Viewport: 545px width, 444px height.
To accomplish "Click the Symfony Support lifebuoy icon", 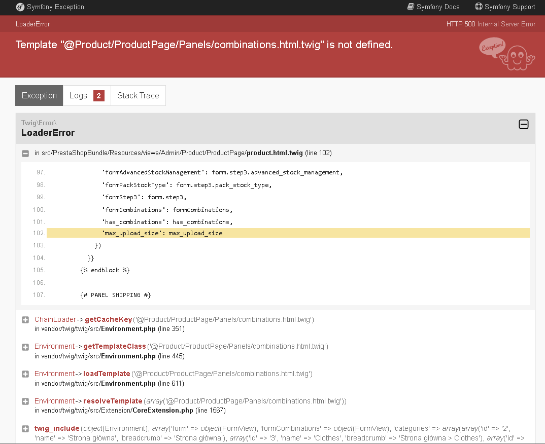I will point(479,6).
